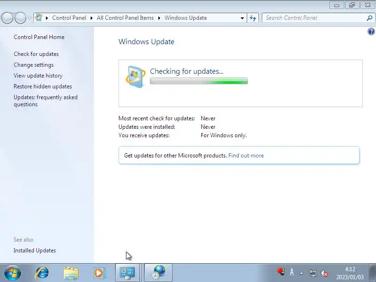Launch Internet Explorer from the taskbar
The width and height of the screenshot is (376, 282).
tap(42, 273)
